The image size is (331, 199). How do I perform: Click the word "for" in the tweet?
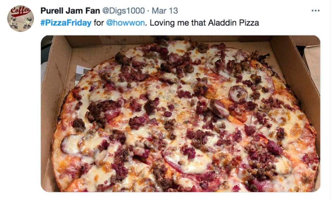click(x=99, y=22)
